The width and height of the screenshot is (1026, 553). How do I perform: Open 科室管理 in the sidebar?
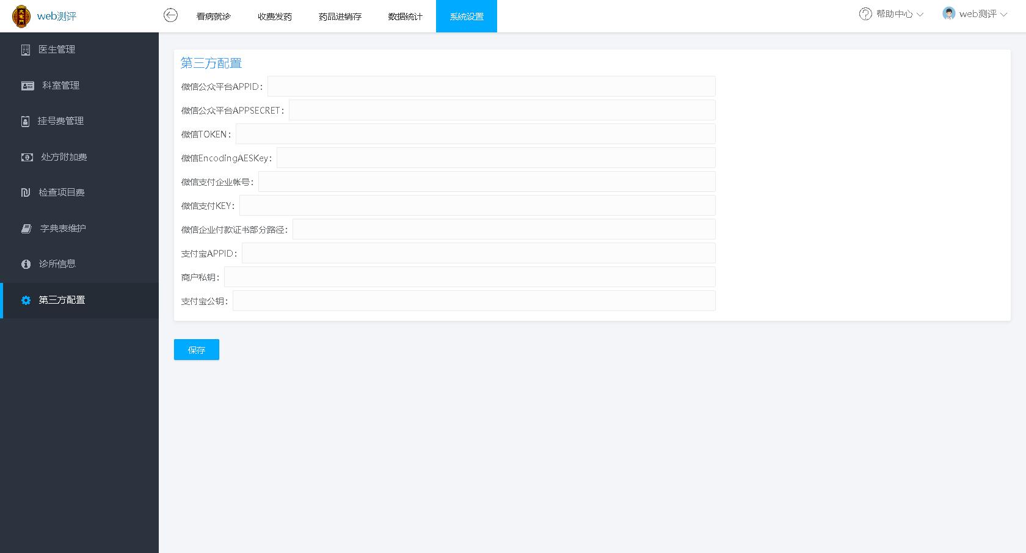tap(79, 86)
